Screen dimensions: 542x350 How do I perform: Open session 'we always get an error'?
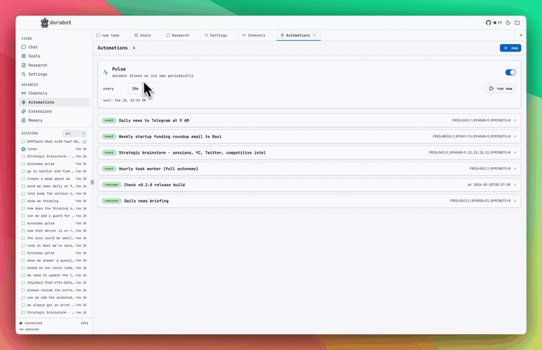click(x=54, y=305)
